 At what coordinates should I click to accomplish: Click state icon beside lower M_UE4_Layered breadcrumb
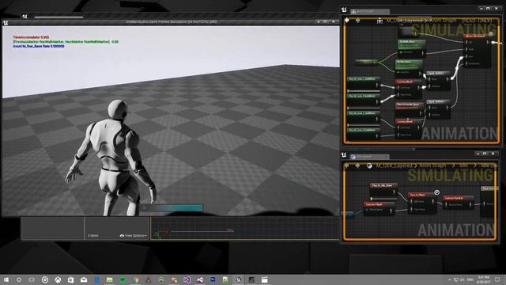(x=369, y=165)
